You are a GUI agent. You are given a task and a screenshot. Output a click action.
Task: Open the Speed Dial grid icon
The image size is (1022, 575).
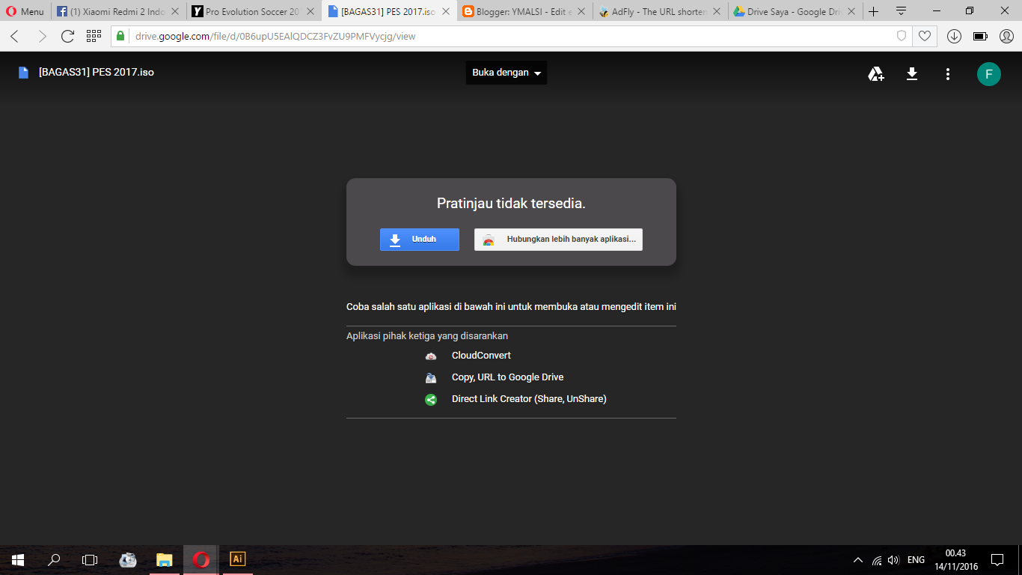pyautogui.click(x=94, y=36)
